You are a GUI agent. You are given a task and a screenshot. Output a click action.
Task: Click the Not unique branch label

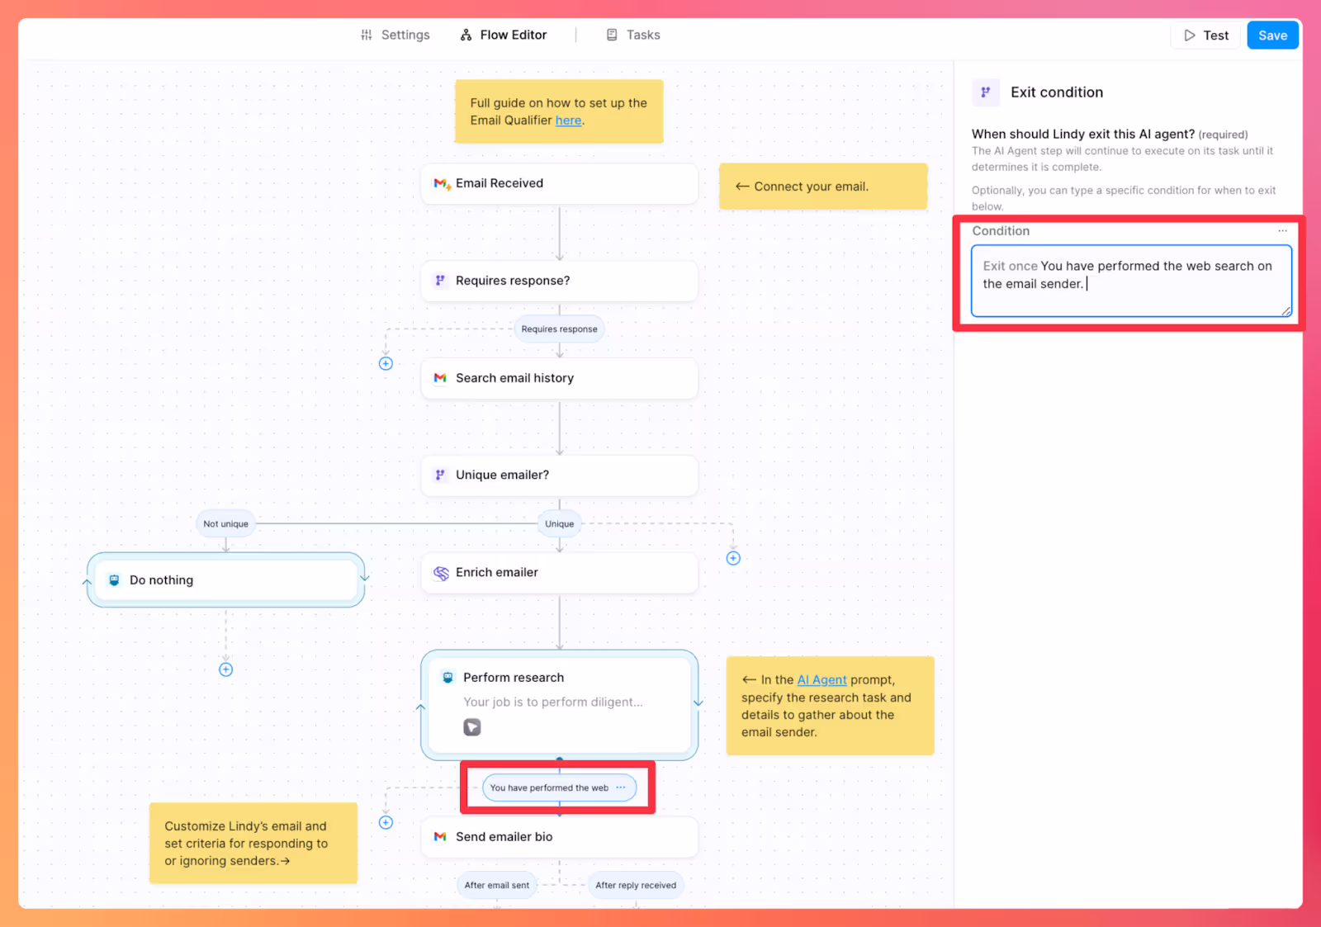tap(225, 523)
